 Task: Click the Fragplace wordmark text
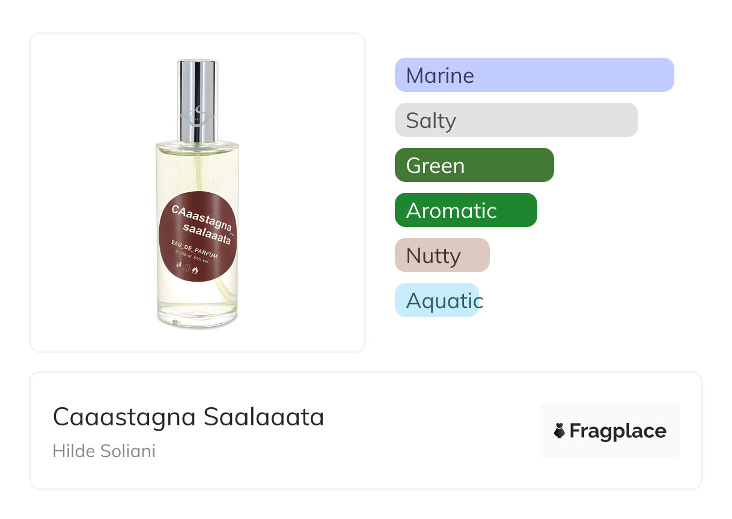point(618,431)
